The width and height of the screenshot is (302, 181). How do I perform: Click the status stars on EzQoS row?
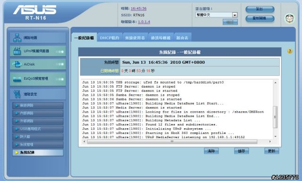60,79
